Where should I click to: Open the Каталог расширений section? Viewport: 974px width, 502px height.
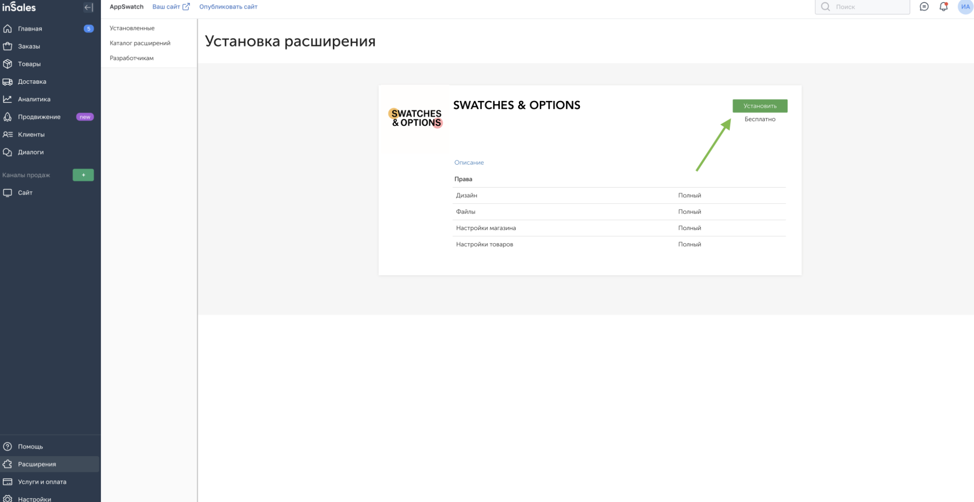[140, 43]
